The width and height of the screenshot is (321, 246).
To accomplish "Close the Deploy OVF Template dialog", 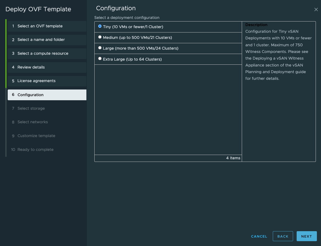I will pyautogui.click(x=316, y=9).
